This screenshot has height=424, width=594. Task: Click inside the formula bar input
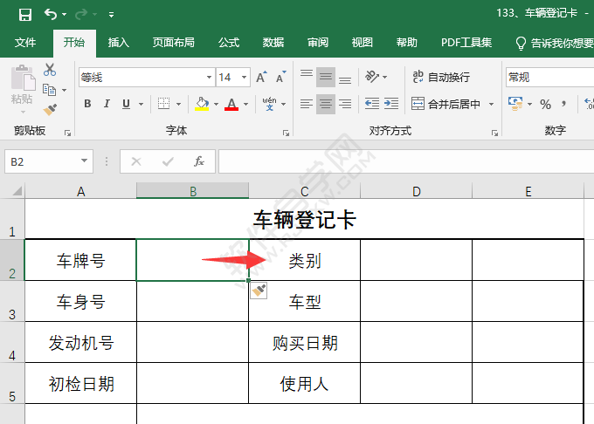click(406, 161)
